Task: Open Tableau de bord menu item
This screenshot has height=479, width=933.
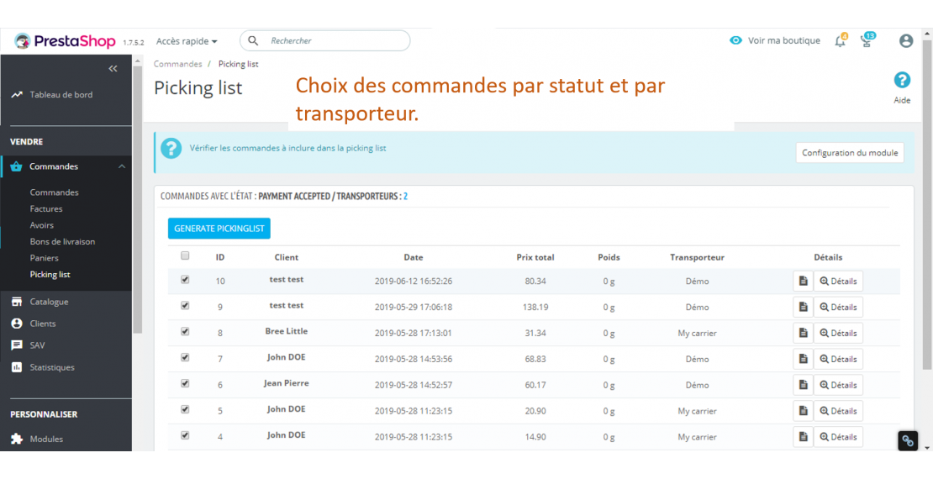Action: [61, 95]
